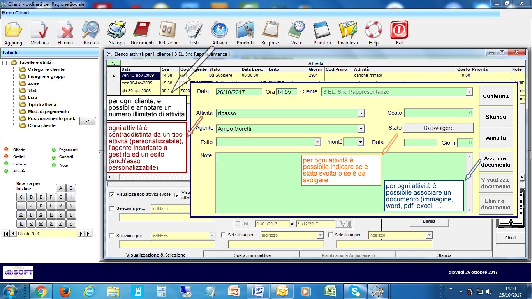Open the Documenti book icon
532x299 pixels.
pos(142,33)
